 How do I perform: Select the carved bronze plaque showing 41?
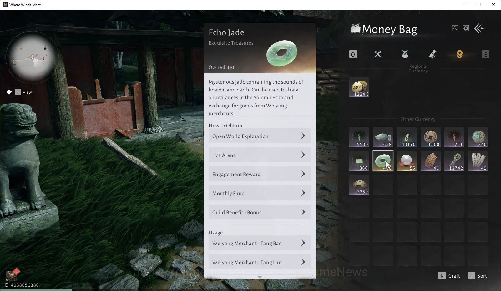click(x=431, y=161)
